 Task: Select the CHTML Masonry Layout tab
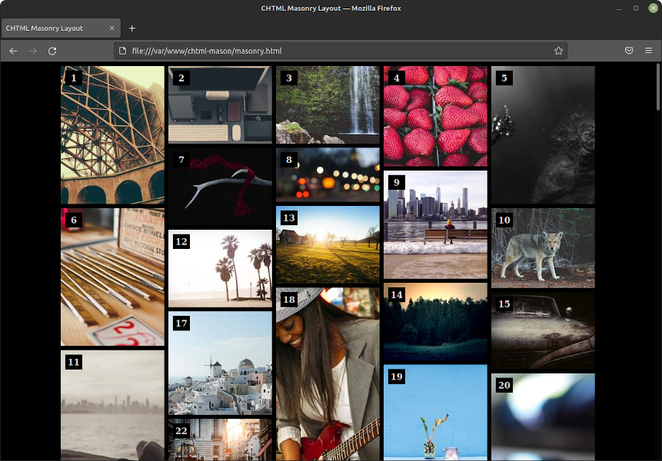click(54, 28)
